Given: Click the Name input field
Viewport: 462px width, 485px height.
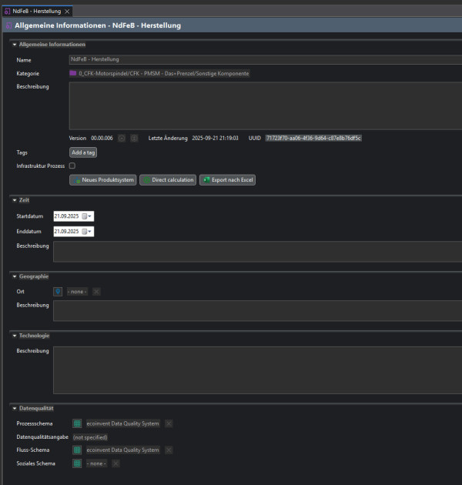Looking at the screenshot, I should click(x=262, y=59).
